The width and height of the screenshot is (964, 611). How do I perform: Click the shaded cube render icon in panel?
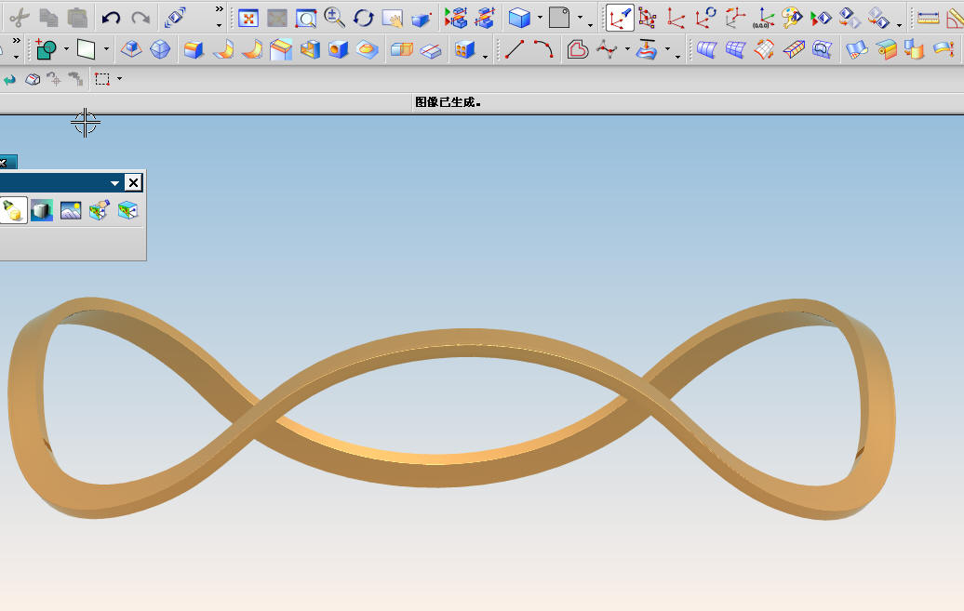(x=42, y=210)
